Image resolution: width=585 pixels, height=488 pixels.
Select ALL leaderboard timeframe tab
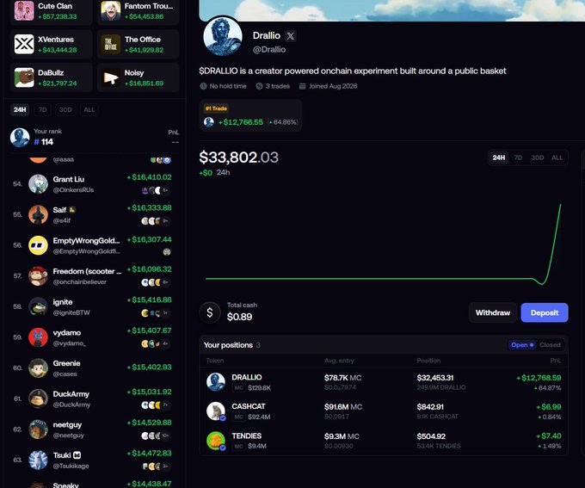point(89,110)
